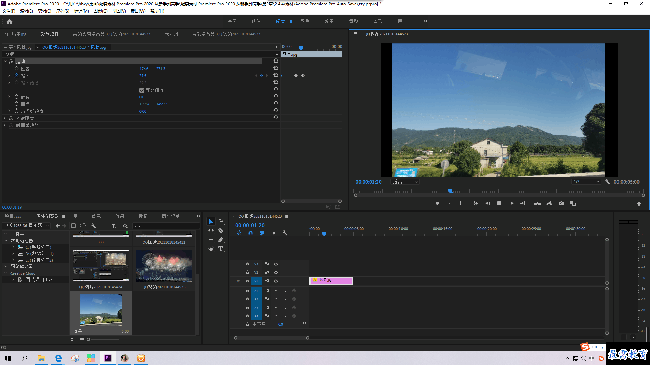Select the Type tool
Screen dimensions: 650x365
click(x=221, y=249)
